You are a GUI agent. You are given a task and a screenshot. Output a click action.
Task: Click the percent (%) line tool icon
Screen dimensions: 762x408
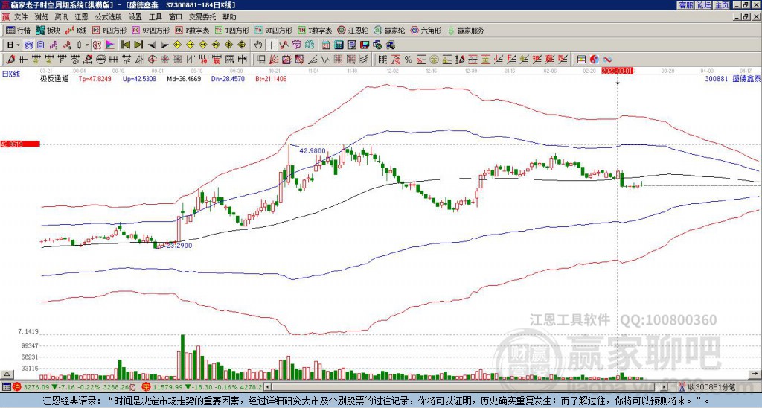pyautogui.click(x=409, y=60)
